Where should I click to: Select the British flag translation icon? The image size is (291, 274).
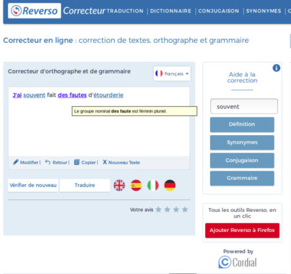[119, 185]
